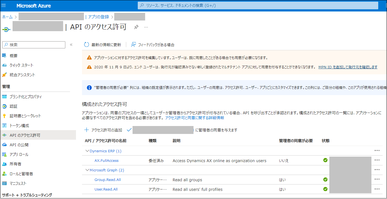Click the "Read all users' full profiles" text

198,189
